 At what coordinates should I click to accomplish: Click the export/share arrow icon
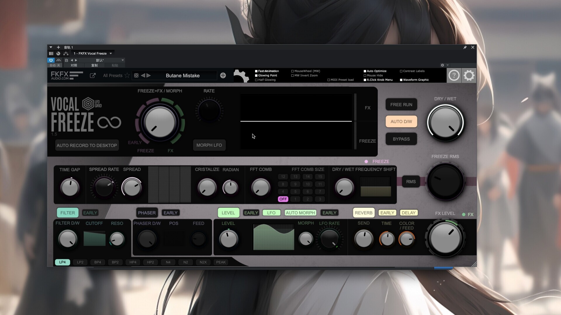click(x=93, y=76)
